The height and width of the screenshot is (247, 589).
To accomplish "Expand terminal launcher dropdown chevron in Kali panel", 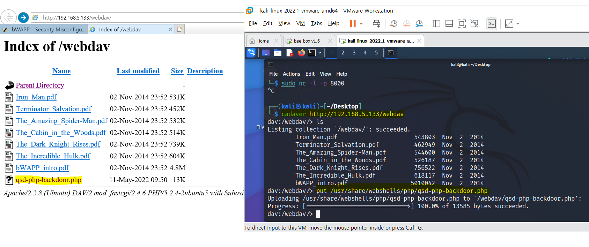I will click(320, 53).
